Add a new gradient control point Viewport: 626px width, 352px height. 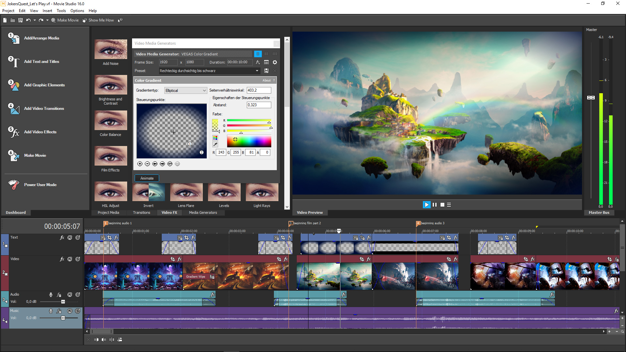click(140, 164)
